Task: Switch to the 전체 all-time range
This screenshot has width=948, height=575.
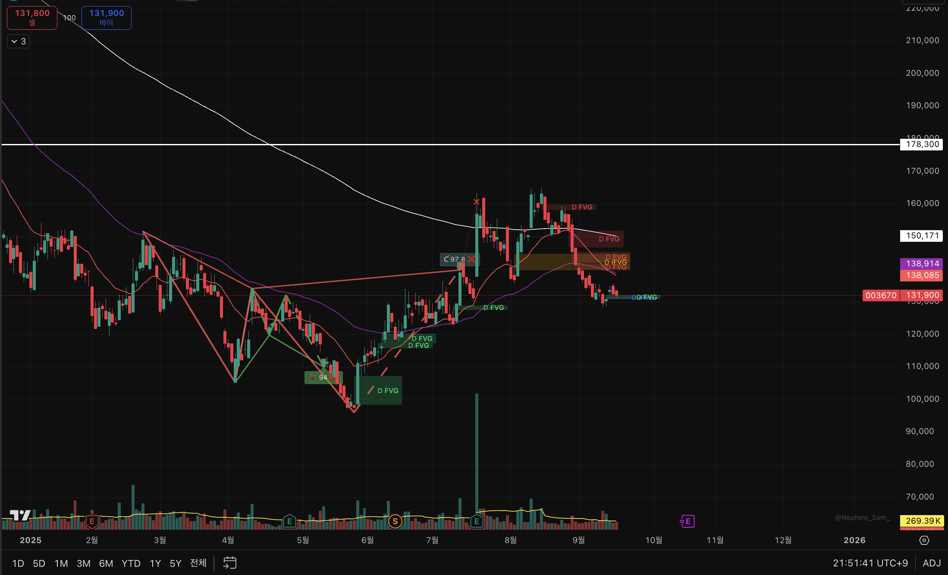Action: point(198,563)
